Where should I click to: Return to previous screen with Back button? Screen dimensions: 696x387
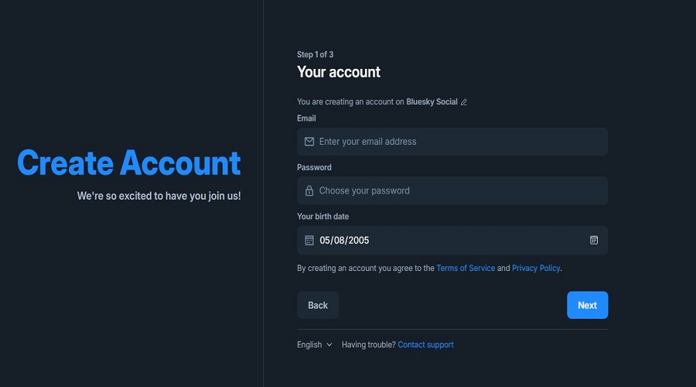pyautogui.click(x=318, y=305)
